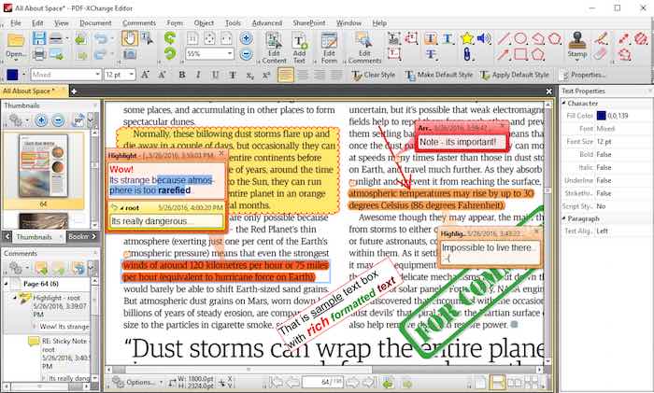Open the Document menu
654x393 pixels.
(x=95, y=23)
